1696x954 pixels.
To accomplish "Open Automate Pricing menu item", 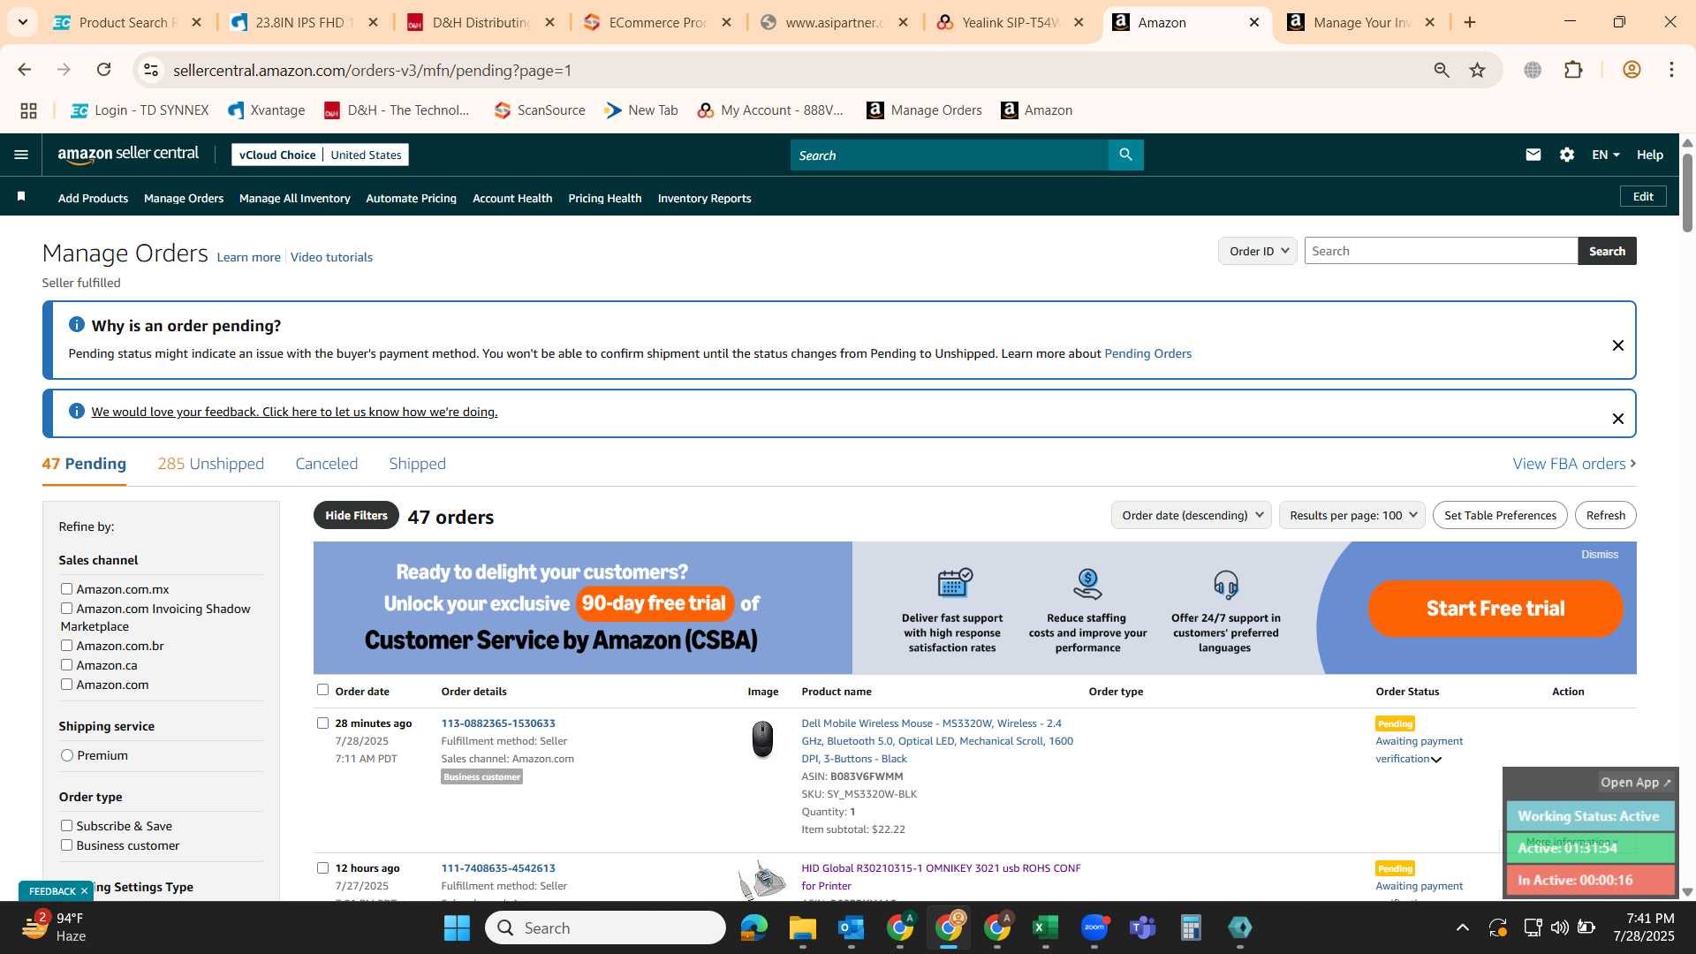I will pyautogui.click(x=411, y=198).
